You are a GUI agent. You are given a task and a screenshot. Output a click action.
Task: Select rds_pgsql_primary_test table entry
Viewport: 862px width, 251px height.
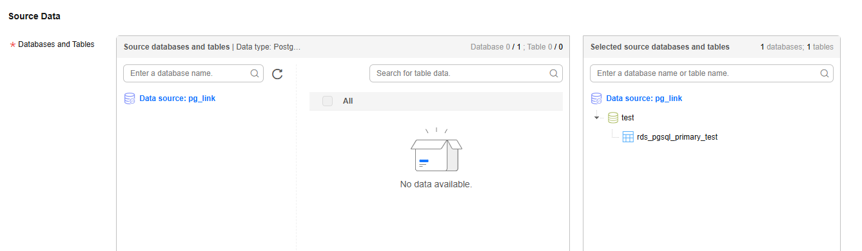pos(677,137)
